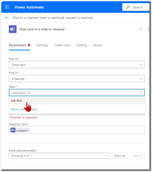
Task: Click the Add team ID input field
Action: (77, 92)
